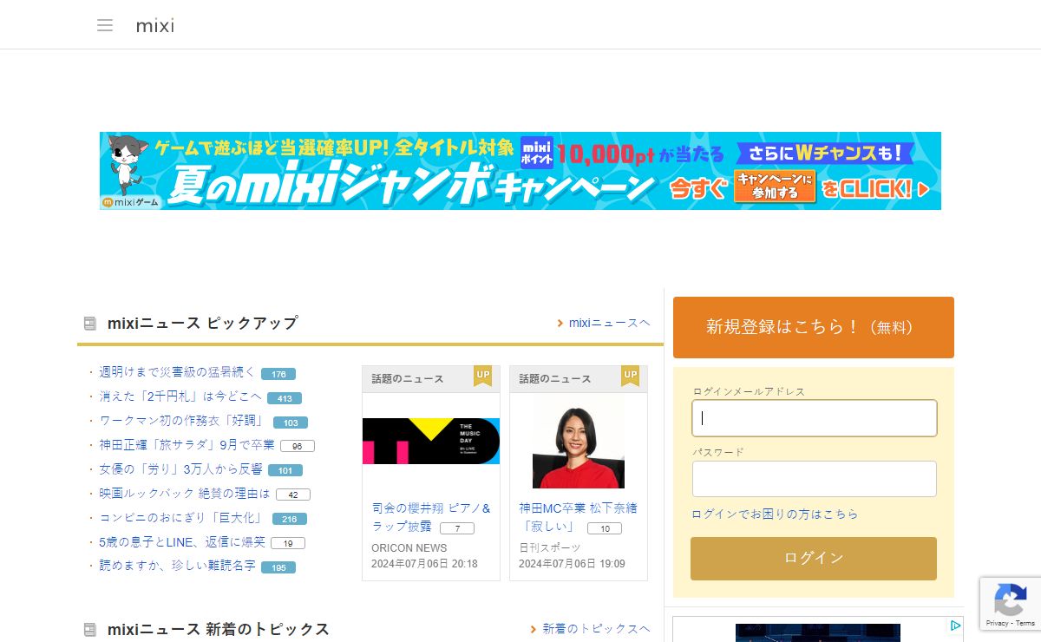Click the UP ribbon on 司会の櫻井翔 card

[x=483, y=376]
